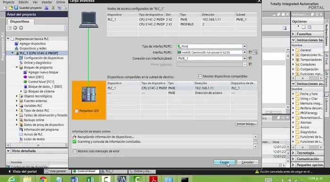This screenshot has height=182, width=330.
Task: Check Mostrar solo mensajes de error
Action: 74,151
